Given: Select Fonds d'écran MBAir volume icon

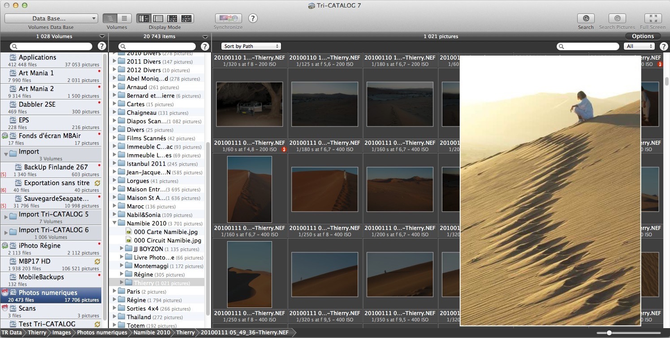Looking at the screenshot, I should pyautogui.click(x=13, y=136).
